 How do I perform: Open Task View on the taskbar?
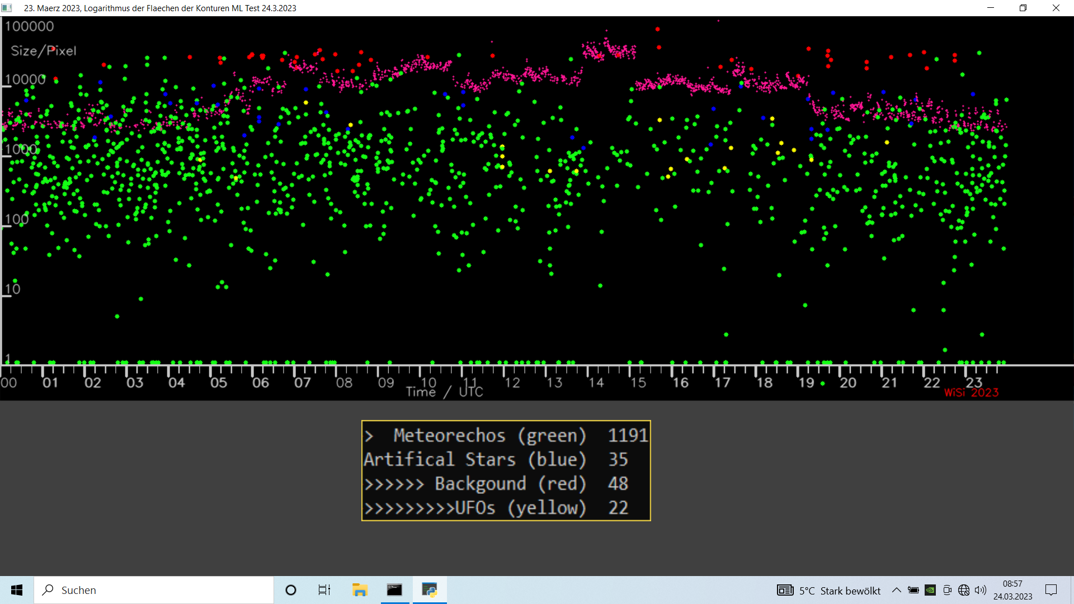point(324,590)
